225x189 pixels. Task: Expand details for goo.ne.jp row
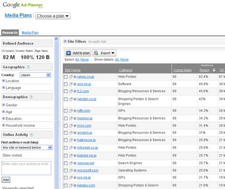pos(75,84)
